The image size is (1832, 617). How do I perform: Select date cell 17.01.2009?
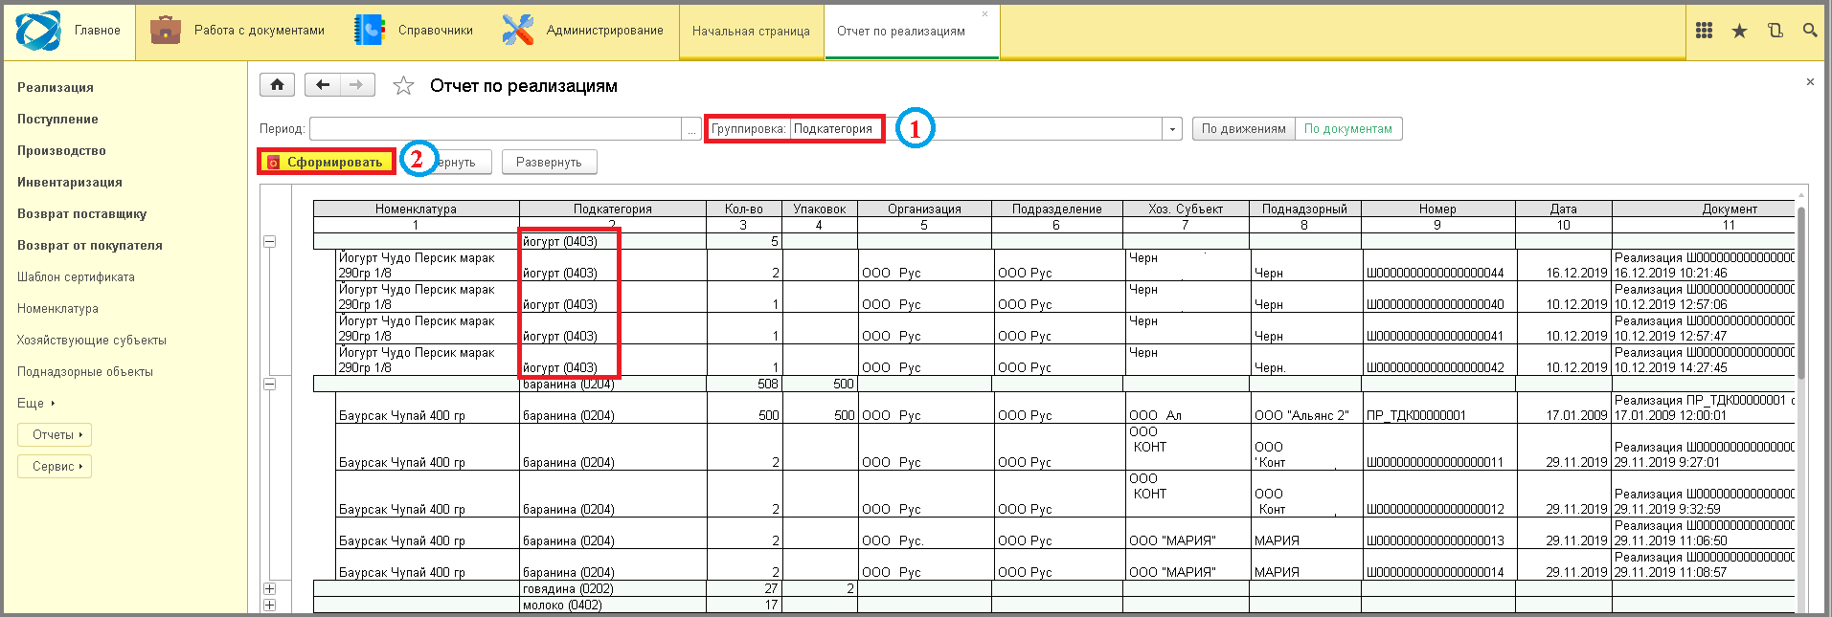tap(1563, 408)
